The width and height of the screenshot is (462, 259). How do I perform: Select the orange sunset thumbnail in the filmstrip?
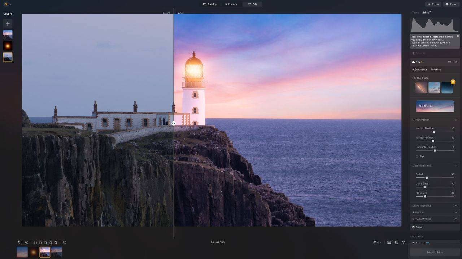(x=33, y=252)
